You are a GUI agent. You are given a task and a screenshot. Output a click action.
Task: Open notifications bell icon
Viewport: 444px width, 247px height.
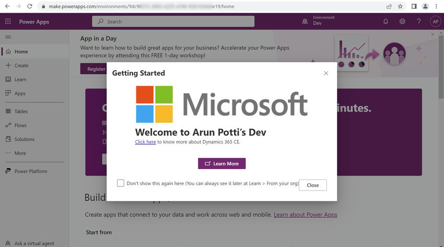[385, 21]
